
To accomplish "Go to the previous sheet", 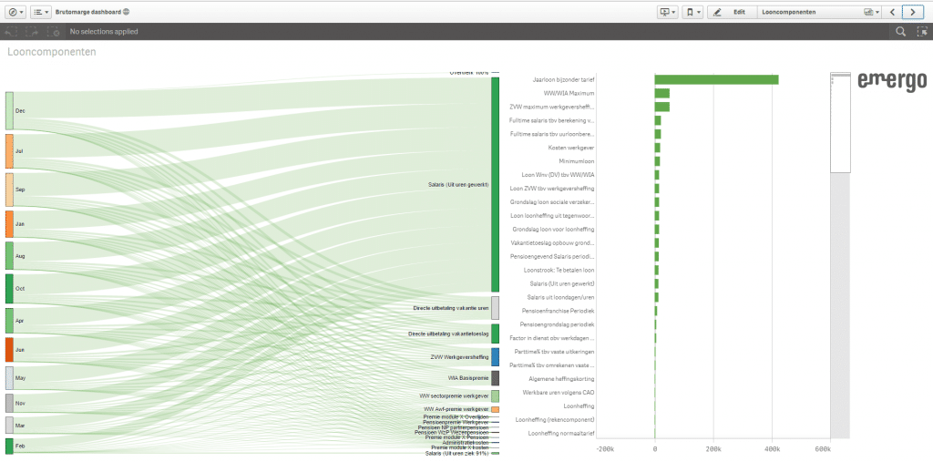I will click(892, 12).
